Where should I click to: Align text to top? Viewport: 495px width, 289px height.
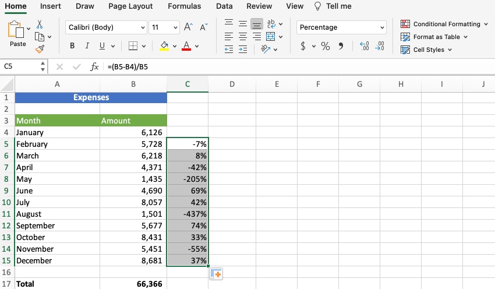click(229, 23)
